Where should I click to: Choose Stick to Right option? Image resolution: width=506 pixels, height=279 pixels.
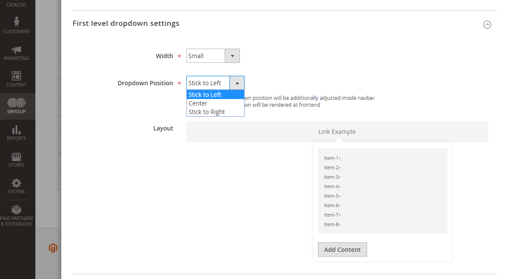(207, 112)
